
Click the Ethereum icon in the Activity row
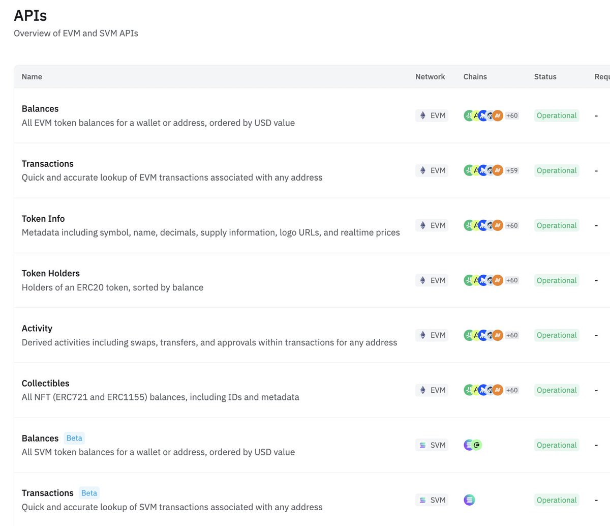pos(422,335)
